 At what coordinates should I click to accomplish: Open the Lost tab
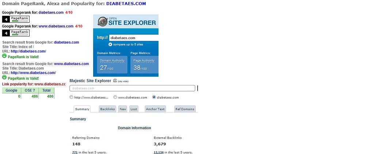(x=134, y=109)
